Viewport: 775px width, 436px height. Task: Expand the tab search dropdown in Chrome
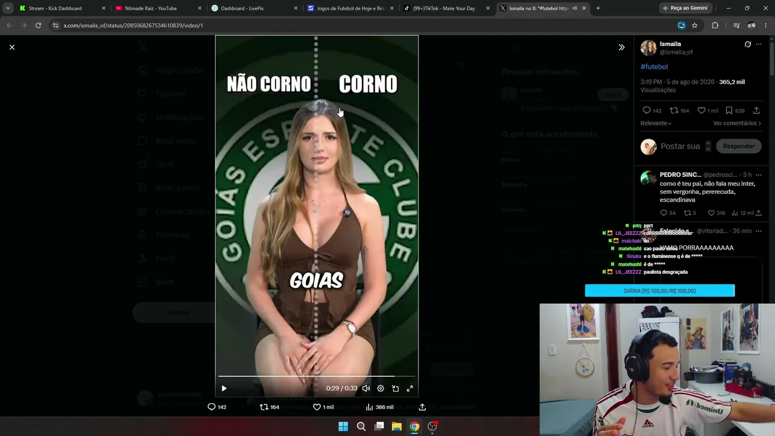tap(8, 8)
